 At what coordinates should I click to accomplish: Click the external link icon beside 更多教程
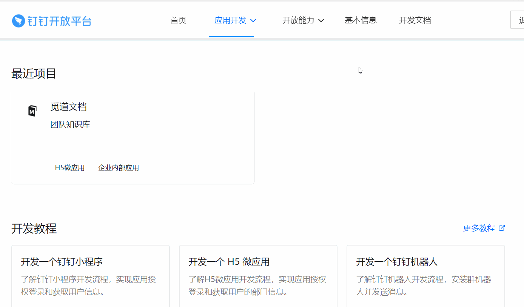point(502,228)
